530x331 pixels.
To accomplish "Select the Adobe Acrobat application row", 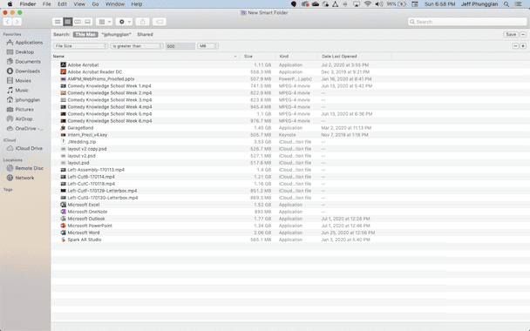I will click(x=290, y=64).
